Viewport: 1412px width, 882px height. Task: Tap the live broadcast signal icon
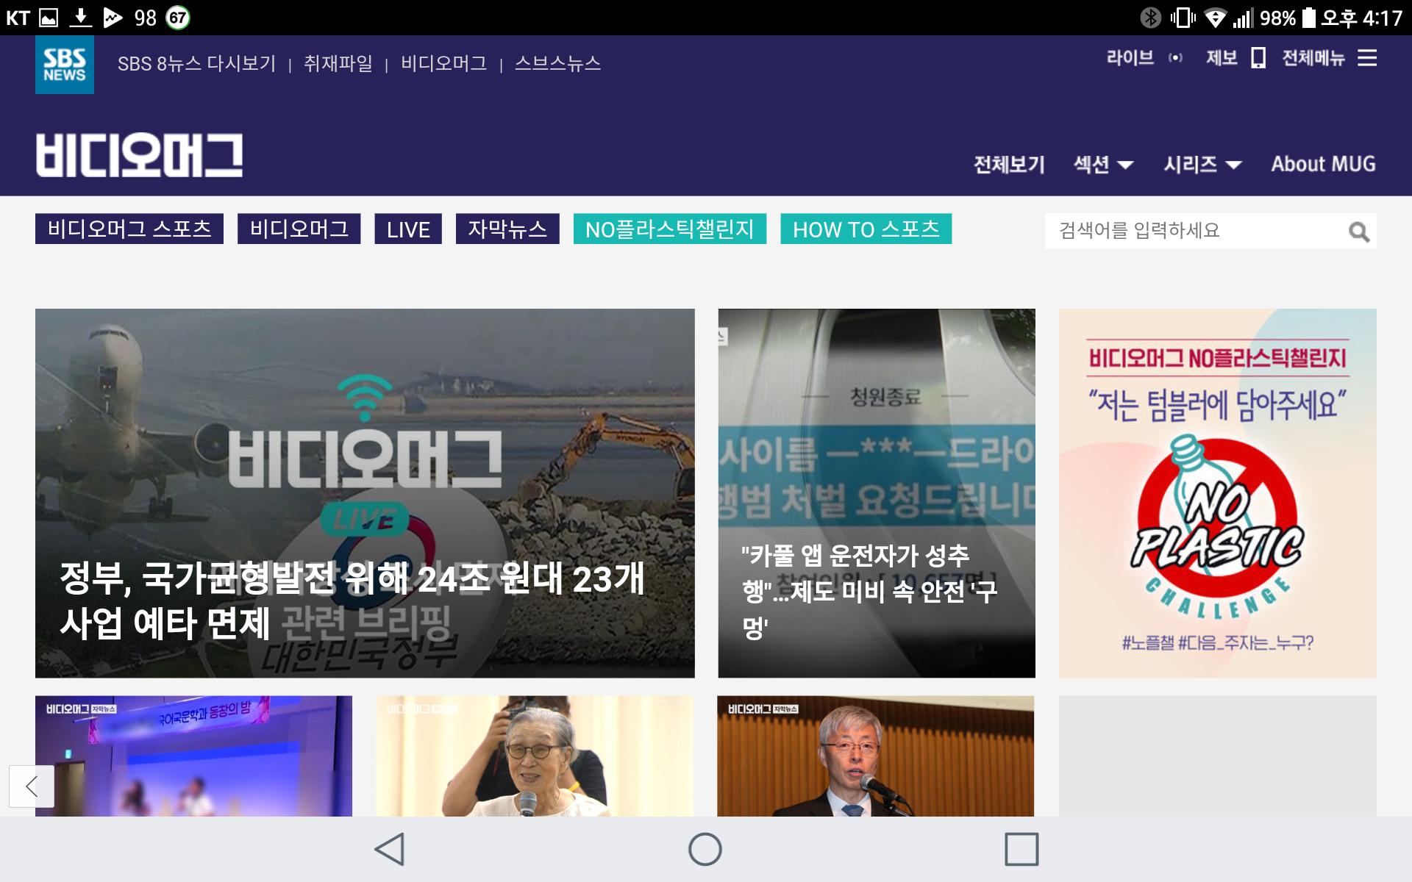pyautogui.click(x=1175, y=58)
